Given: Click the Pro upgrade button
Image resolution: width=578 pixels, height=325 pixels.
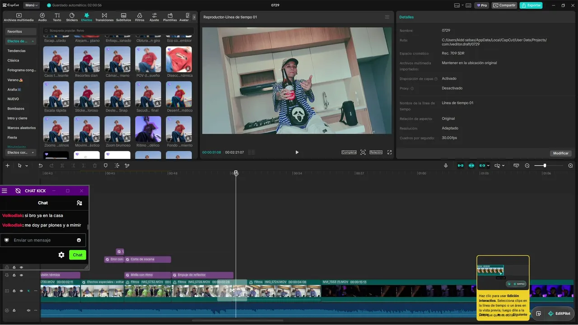Looking at the screenshot, I should point(482,5).
